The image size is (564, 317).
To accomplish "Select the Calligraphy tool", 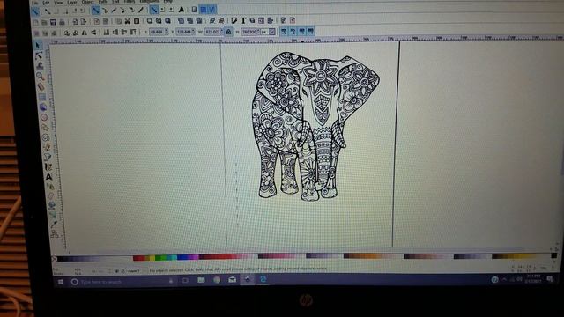I will (x=48, y=167).
